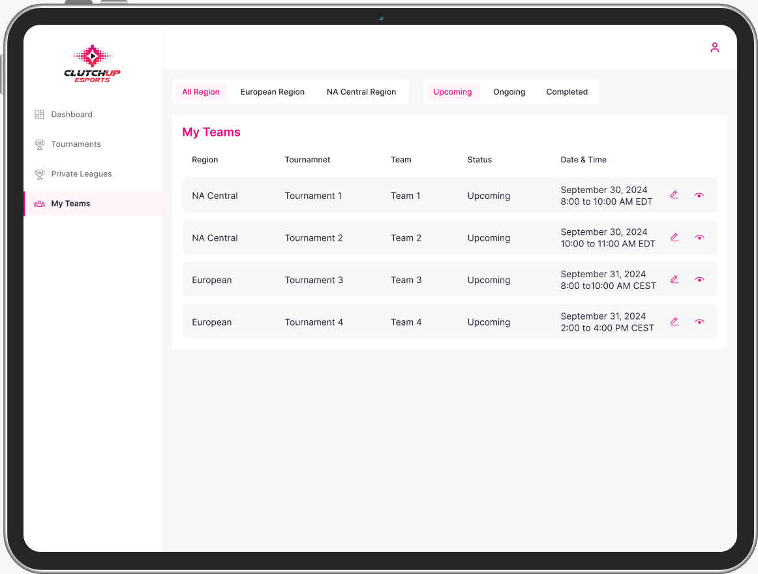Viewport: 758px width, 574px height.
Task: Click the Dashboard grid icon
Action: click(39, 115)
